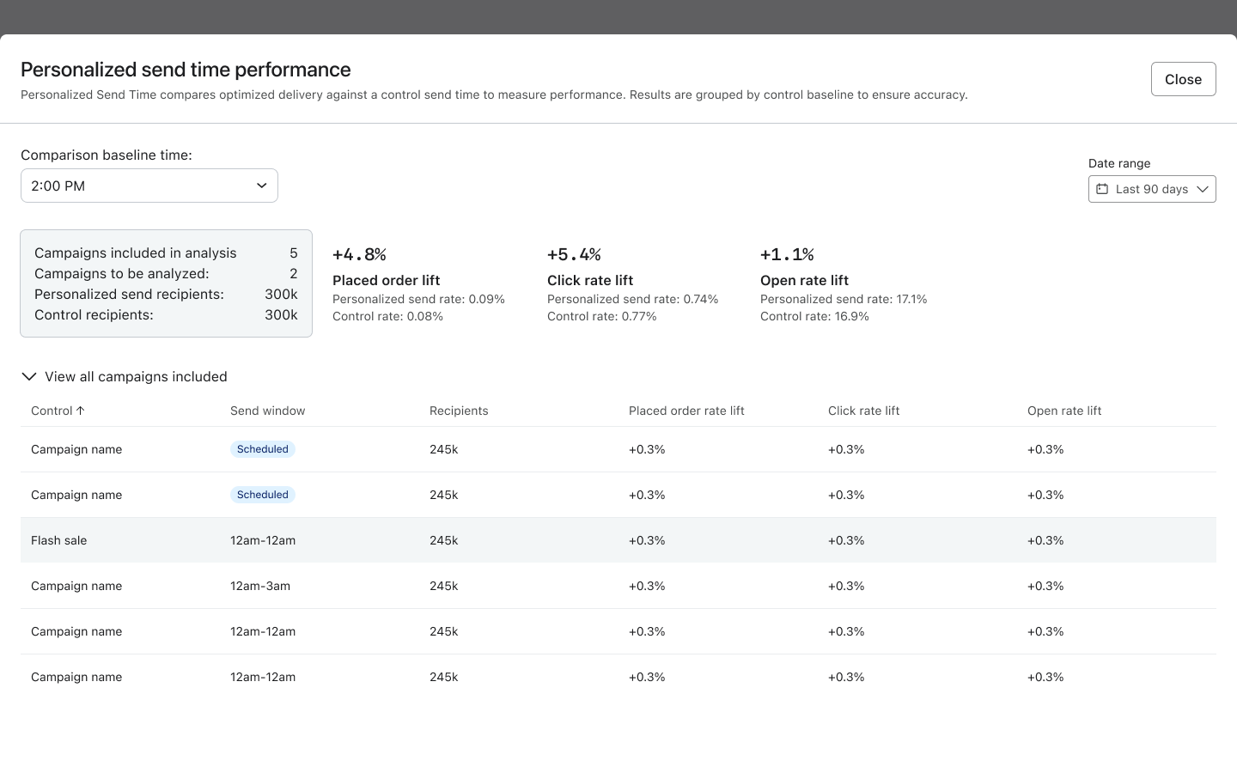1237x773 pixels.
Task: Click Scheduled badge in second campaign row
Action: (x=263, y=495)
